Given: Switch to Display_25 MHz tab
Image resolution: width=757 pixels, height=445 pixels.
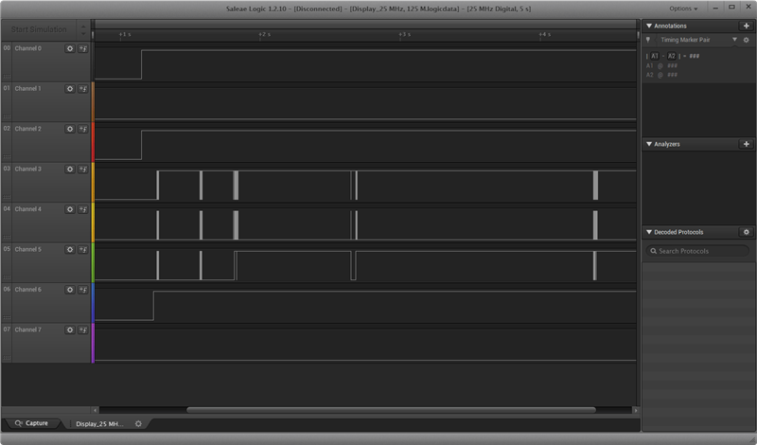Looking at the screenshot, I should click(99, 424).
